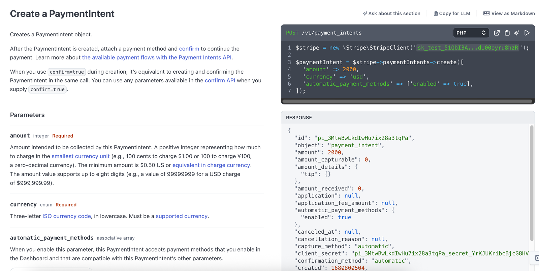Click the Required label next to amount

[63, 136]
